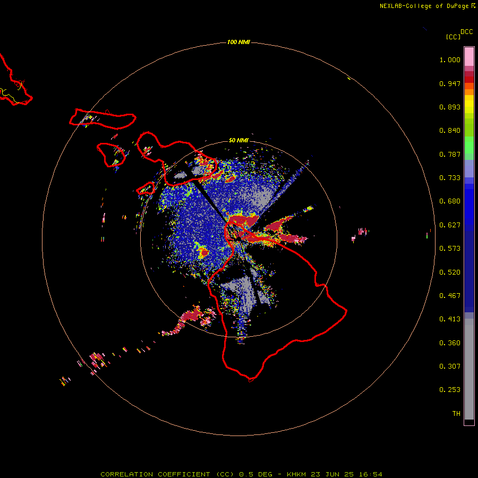Click the 0.520 scale value
The width and height of the screenshot is (478, 478).
(450, 272)
